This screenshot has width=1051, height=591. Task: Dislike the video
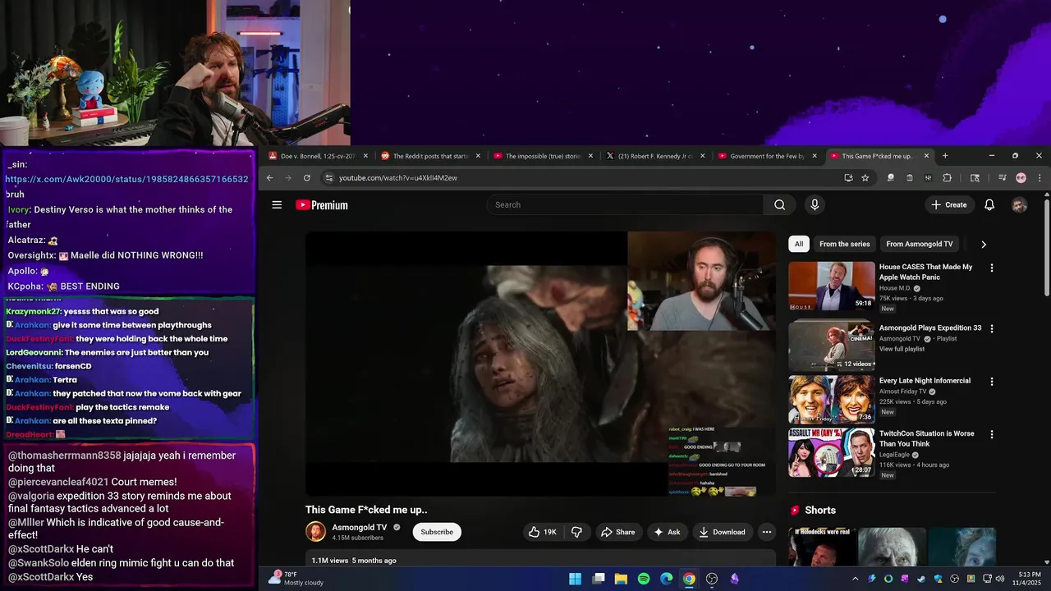576,532
